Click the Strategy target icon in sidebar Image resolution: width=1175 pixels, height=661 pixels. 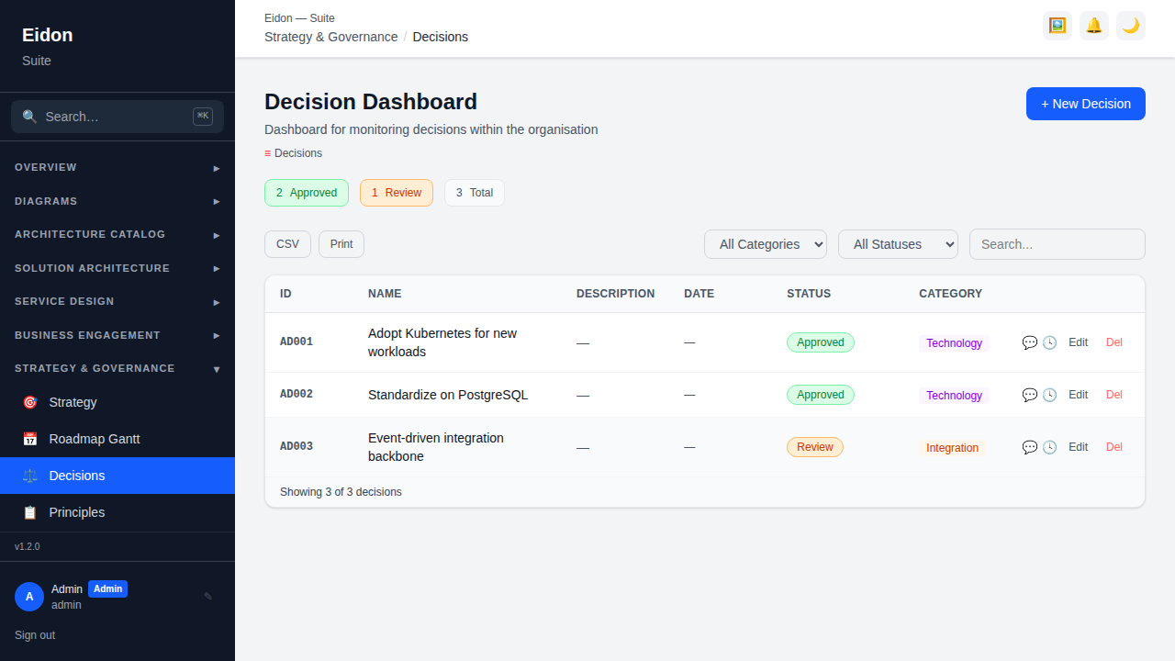29,402
